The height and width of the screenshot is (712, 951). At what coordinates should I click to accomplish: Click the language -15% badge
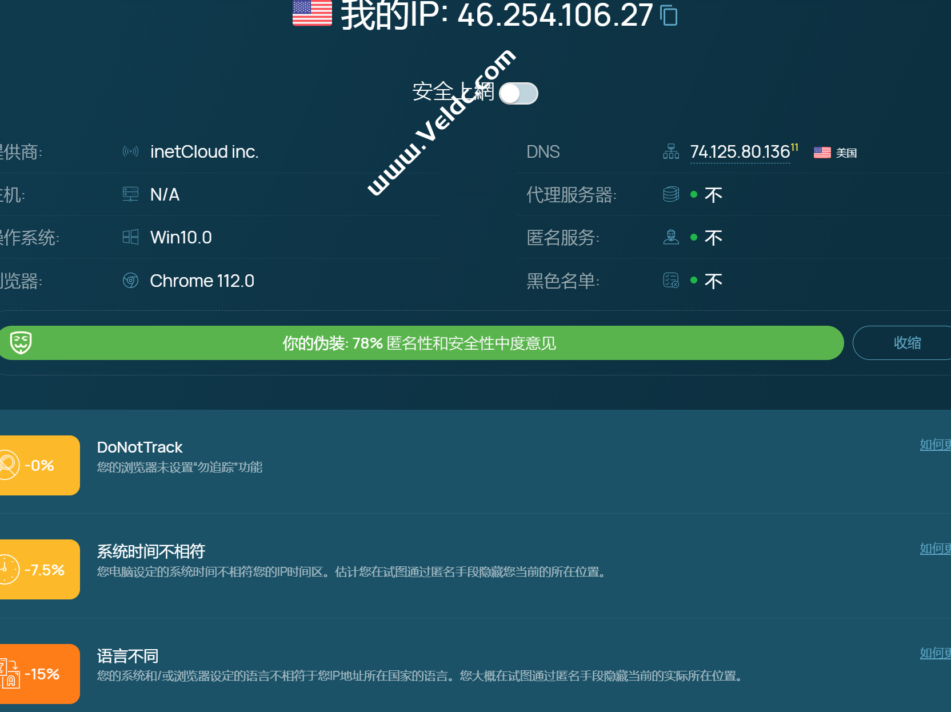point(39,674)
